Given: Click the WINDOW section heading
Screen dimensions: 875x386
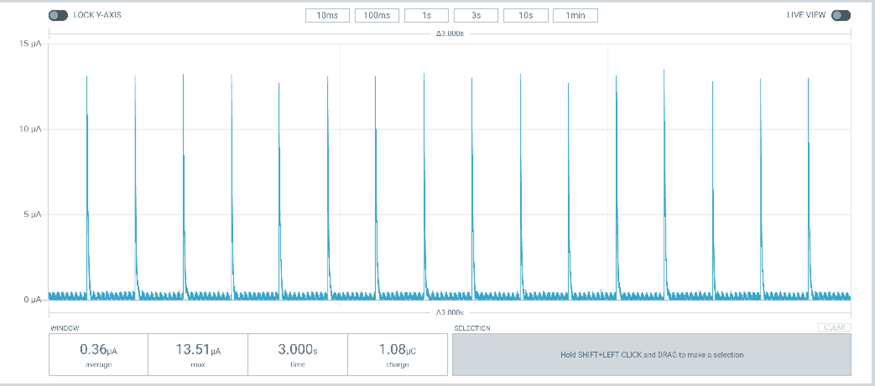Looking at the screenshot, I should point(65,328).
